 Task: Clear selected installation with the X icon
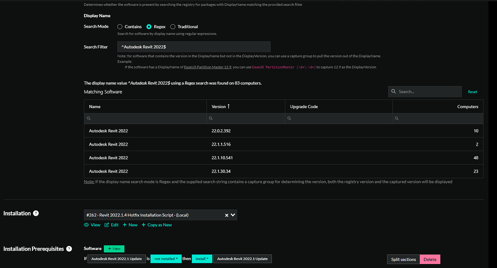tap(226, 215)
